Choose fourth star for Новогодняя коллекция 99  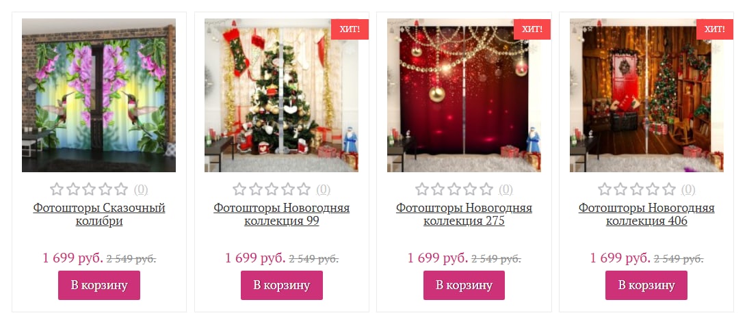click(x=288, y=189)
